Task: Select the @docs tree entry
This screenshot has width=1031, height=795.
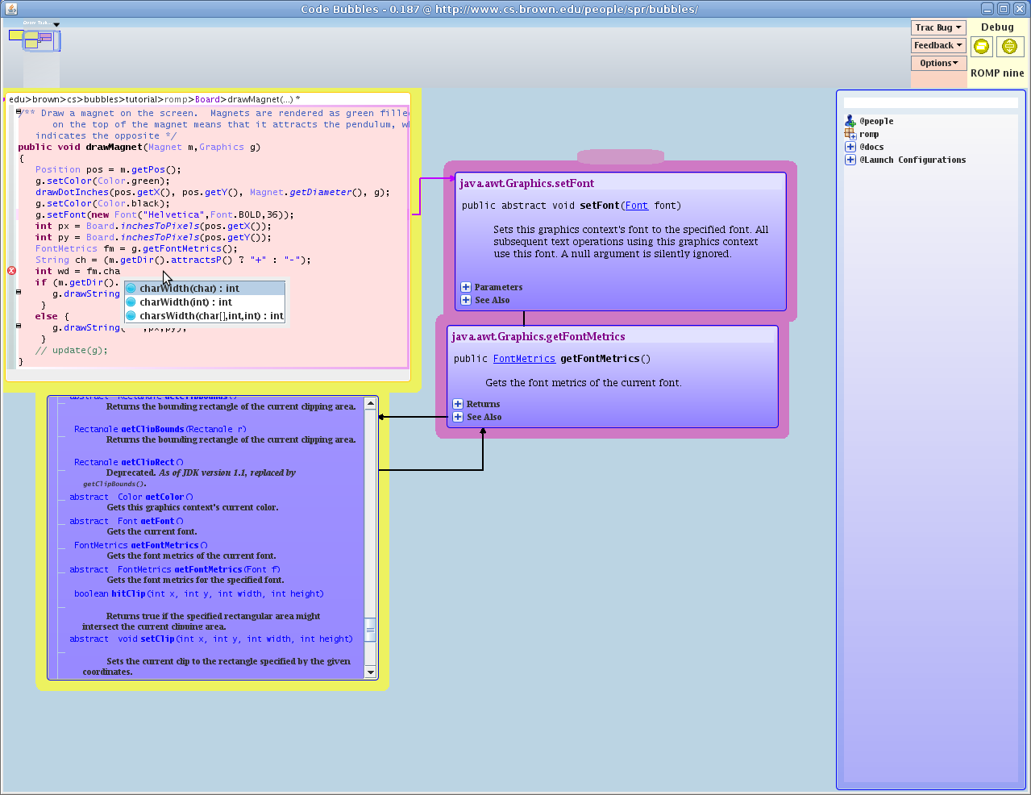Action: 871,147
